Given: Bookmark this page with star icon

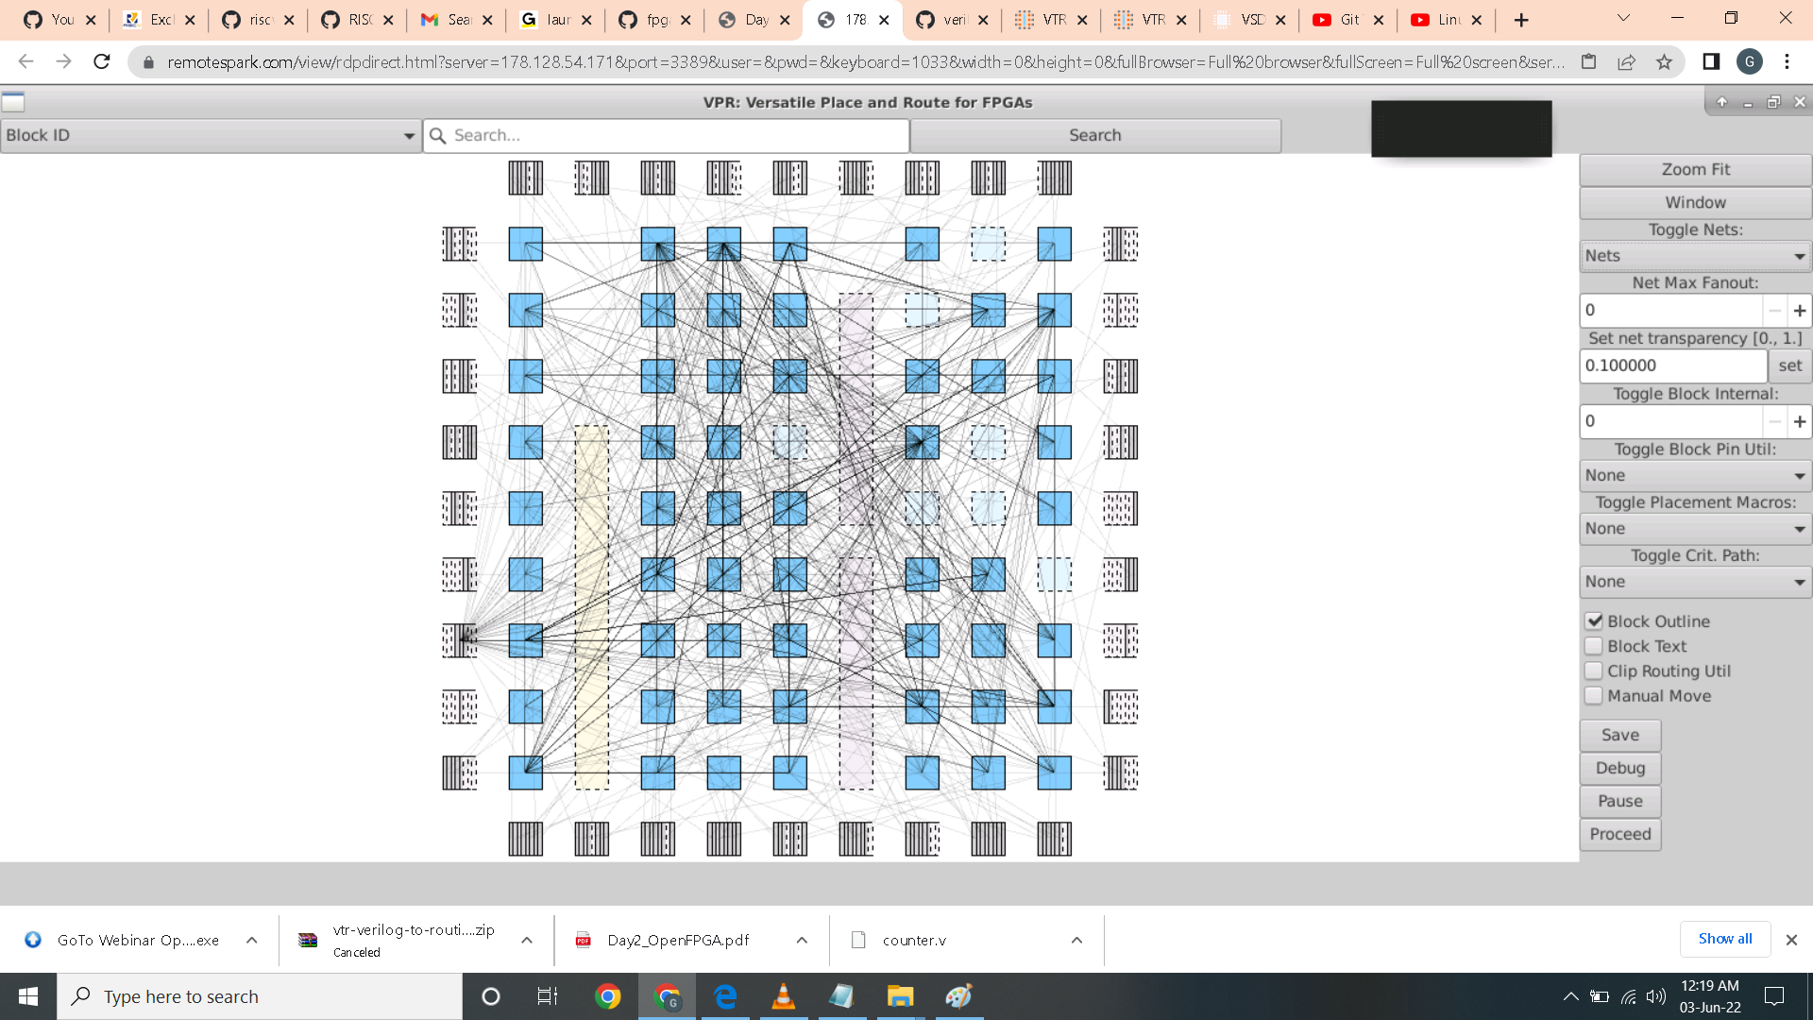Looking at the screenshot, I should point(1664,62).
